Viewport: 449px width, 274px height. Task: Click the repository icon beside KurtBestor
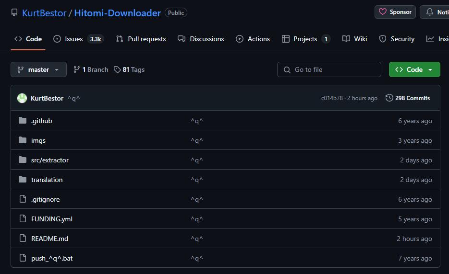(14, 13)
